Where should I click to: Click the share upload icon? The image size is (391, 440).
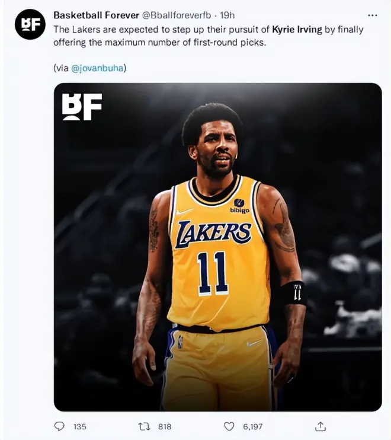(321, 426)
